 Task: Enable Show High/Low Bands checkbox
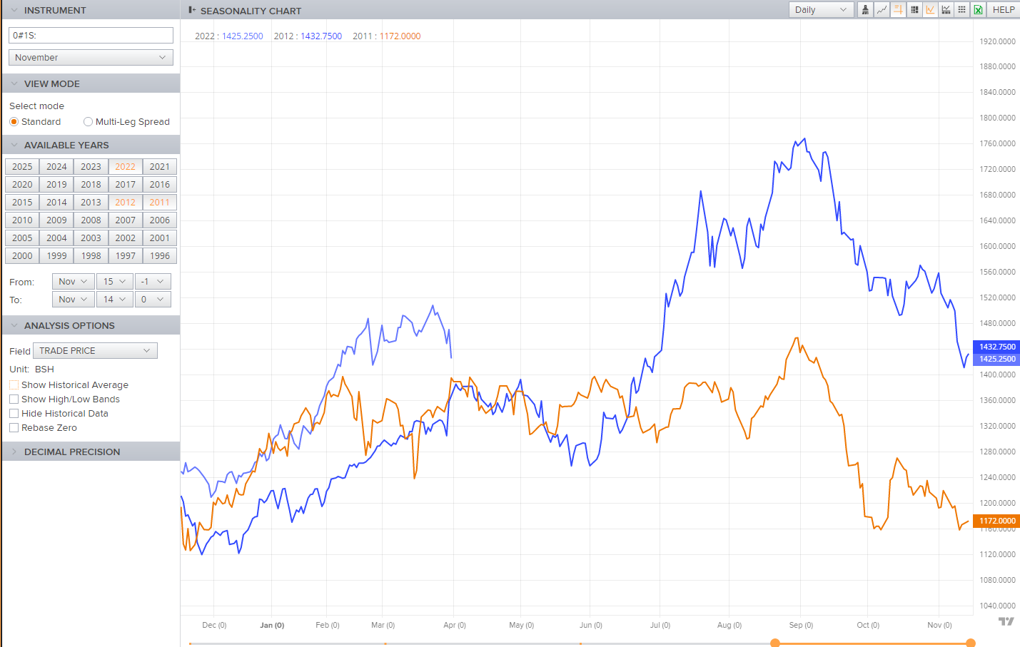[14, 399]
